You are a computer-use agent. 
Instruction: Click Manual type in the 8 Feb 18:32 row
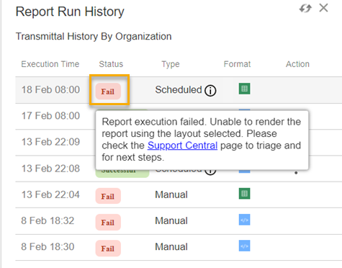[171, 221]
